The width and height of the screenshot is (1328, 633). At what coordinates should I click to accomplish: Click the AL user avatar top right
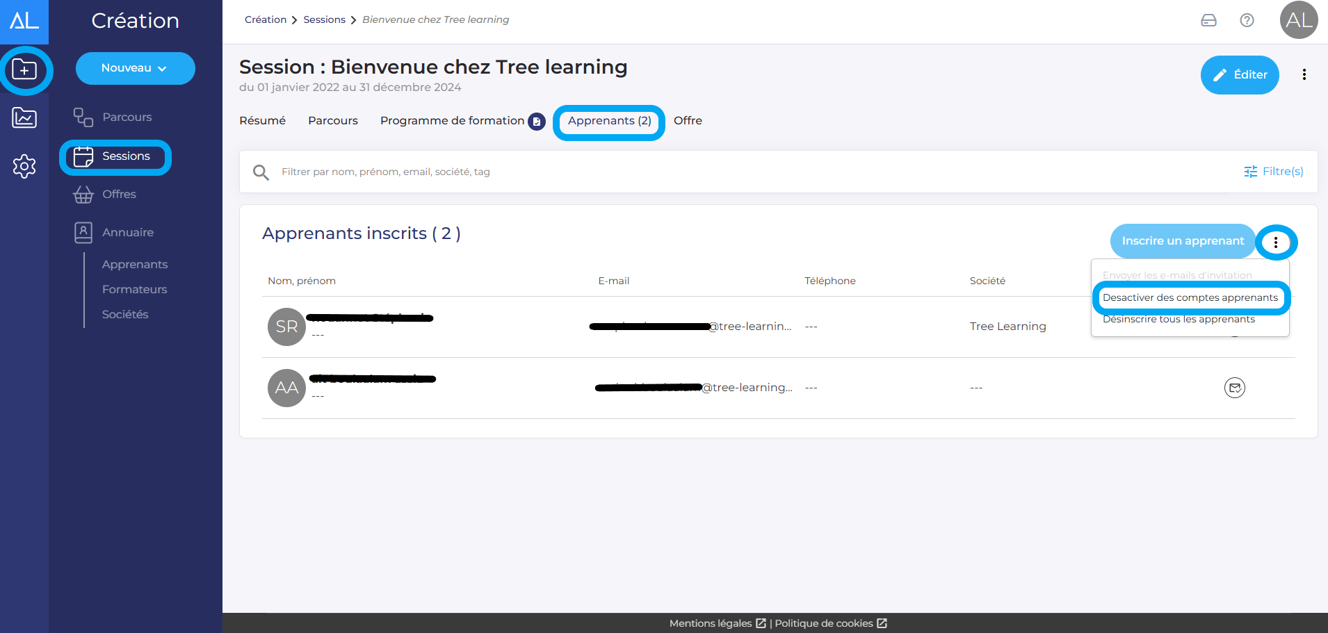1298,20
